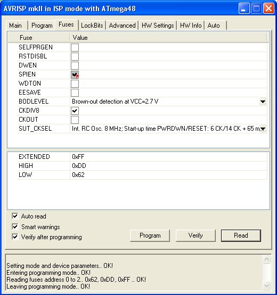Click the log scrollbar up arrow

pyautogui.click(x=266, y=259)
